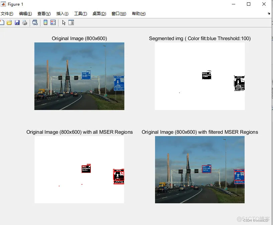Open the 工具(T) menu
The height and width of the screenshot is (225, 273).
tap(81, 14)
